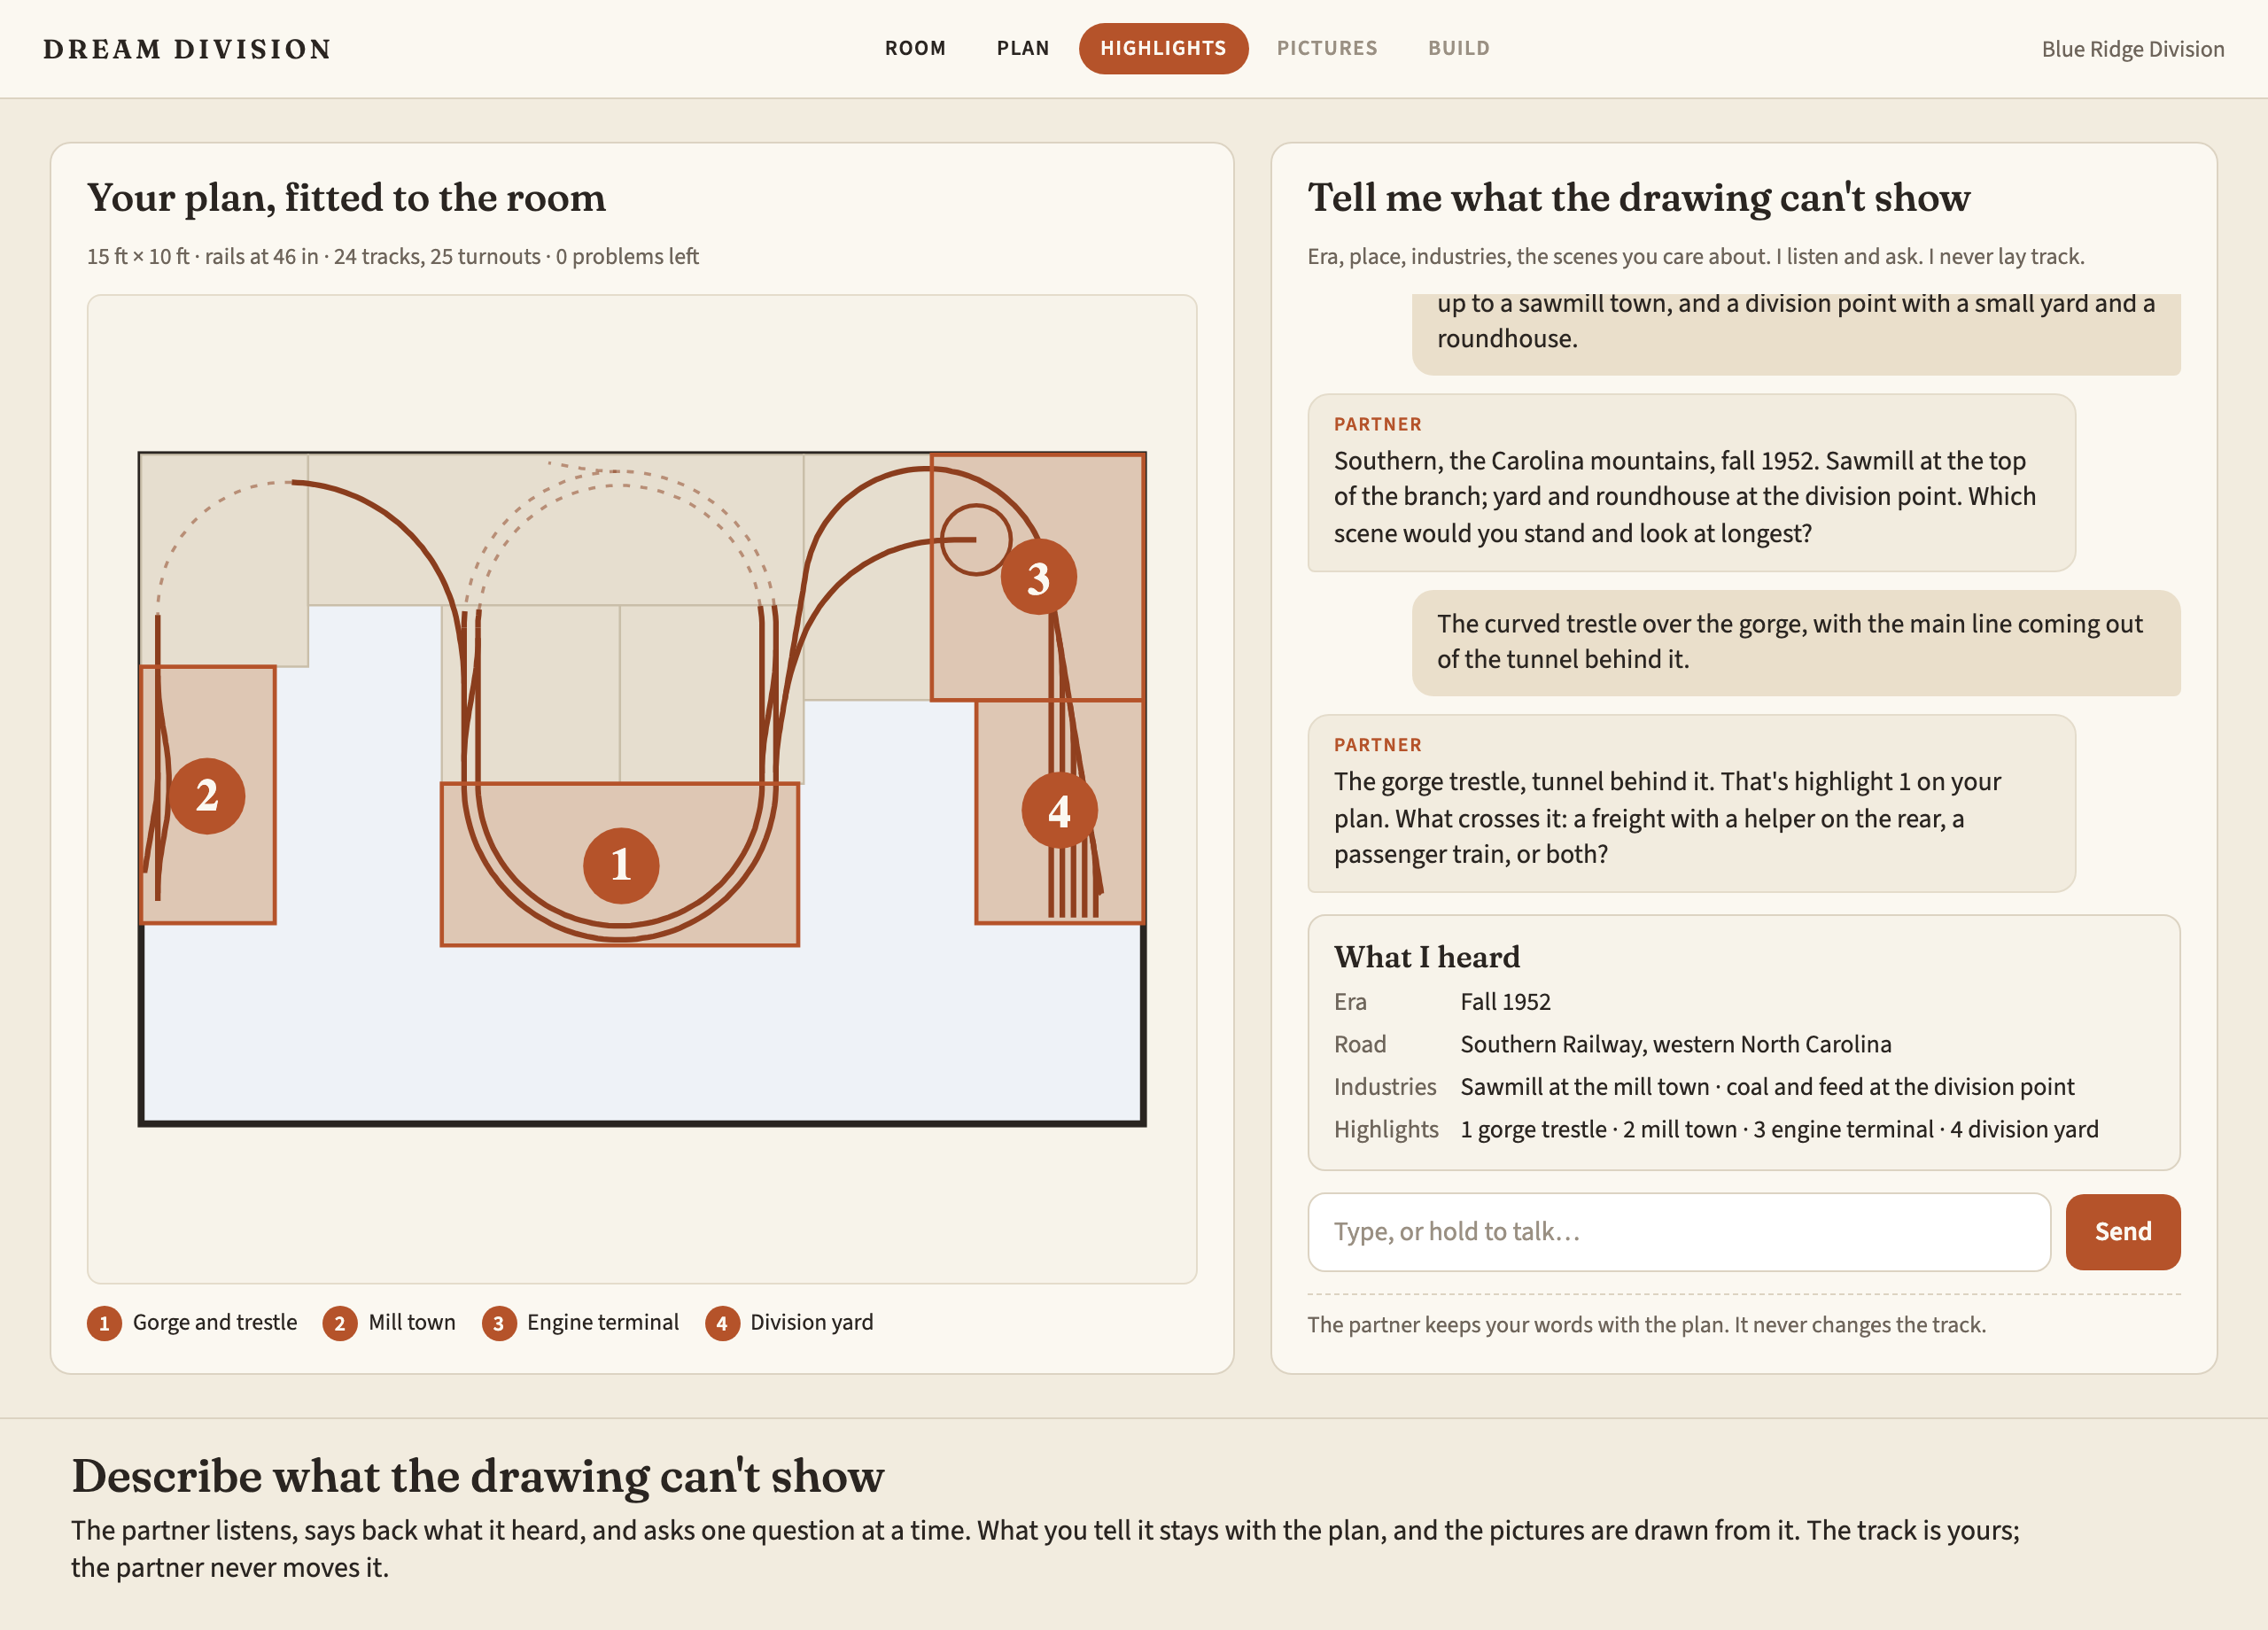The image size is (2268, 1630).
Task: Click the Send button
Action: [2122, 1232]
